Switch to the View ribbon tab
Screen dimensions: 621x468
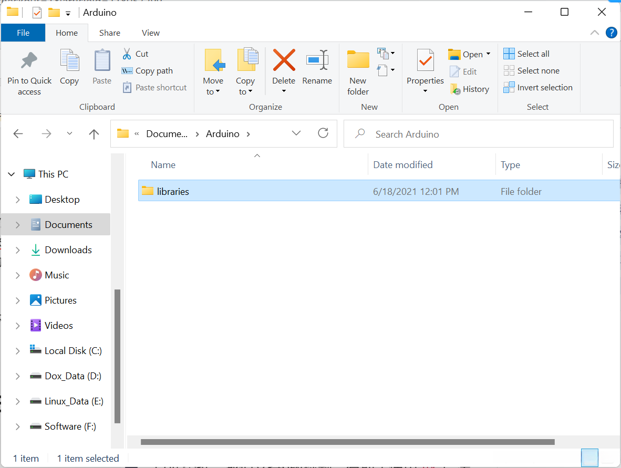point(150,33)
